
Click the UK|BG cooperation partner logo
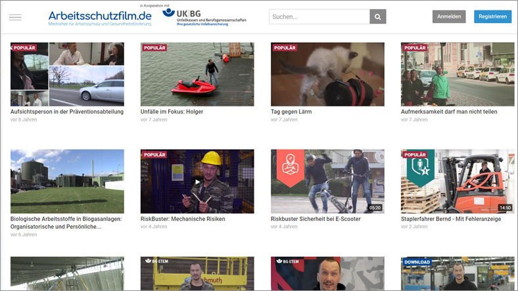coord(204,16)
